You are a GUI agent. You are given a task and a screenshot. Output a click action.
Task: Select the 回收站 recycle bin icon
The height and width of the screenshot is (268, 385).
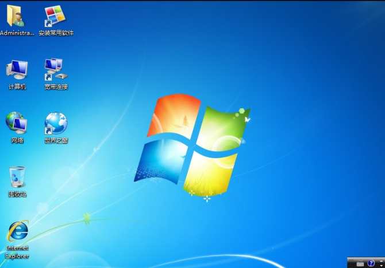(x=17, y=177)
